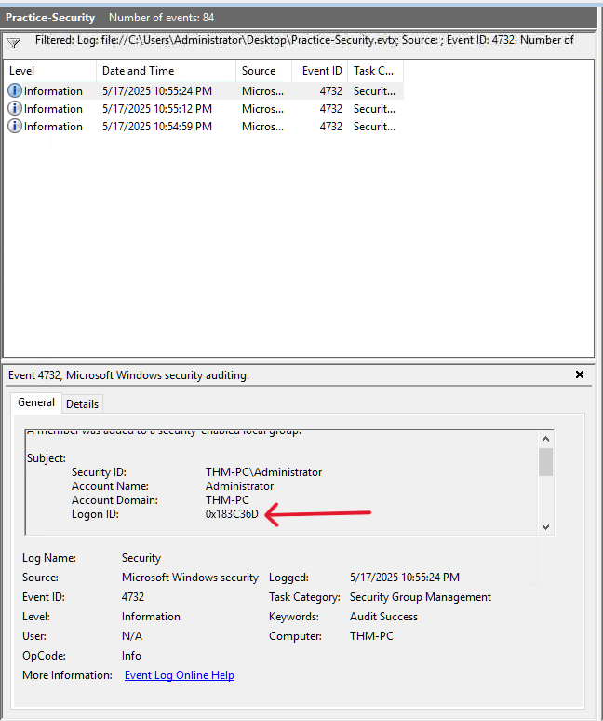Click info icon of 10:55:24 PM event
This screenshot has height=721, width=603.
pyautogui.click(x=15, y=91)
